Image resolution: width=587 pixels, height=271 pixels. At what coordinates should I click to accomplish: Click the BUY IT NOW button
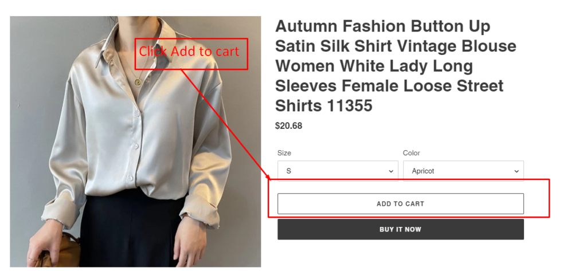[400, 229]
